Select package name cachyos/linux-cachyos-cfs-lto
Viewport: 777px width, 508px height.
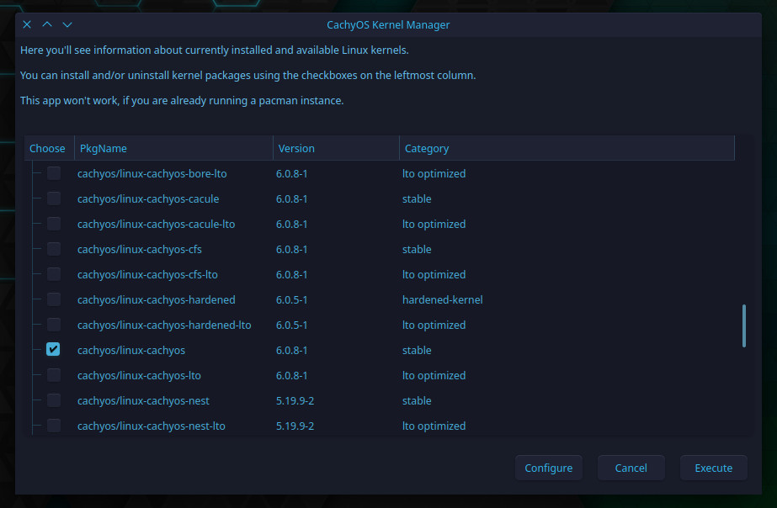[x=147, y=275]
